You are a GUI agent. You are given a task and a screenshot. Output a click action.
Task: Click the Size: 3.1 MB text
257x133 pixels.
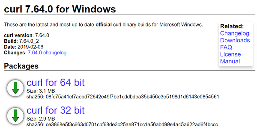[x=41, y=91]
